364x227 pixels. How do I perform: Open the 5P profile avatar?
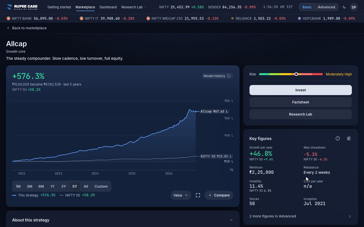pos(354,7)
